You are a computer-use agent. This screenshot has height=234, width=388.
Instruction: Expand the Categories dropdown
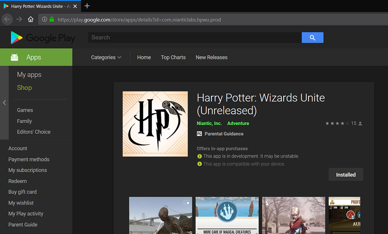pos(106,57)
